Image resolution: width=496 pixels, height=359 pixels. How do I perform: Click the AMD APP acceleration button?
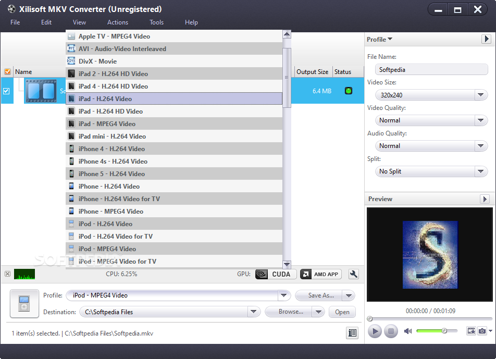click(x=321, y=274)
